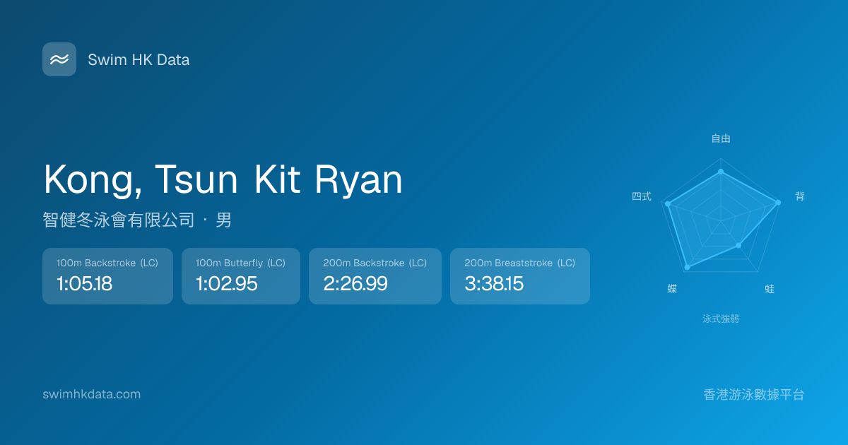The image size is (848, 445).
Task: Select the swimmer name Kong, Tsun Kit Ryan
Action: click(223, 179)
